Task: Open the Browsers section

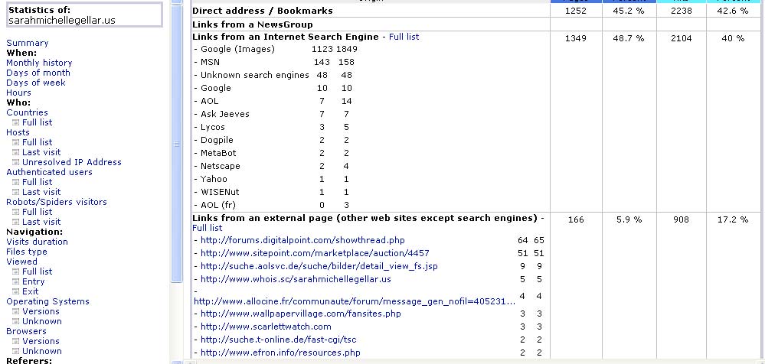Action: [26, 331]
